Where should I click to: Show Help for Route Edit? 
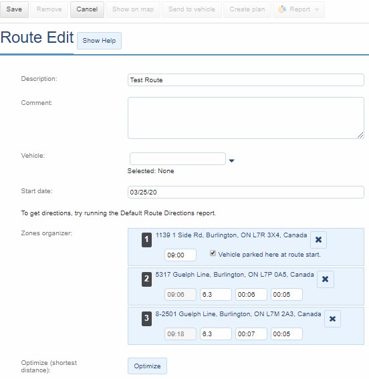(x=99, y=41)
